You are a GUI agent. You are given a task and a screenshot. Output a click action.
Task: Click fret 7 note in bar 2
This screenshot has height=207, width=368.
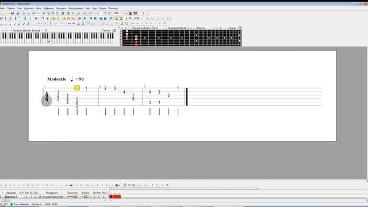coord(133,95)
